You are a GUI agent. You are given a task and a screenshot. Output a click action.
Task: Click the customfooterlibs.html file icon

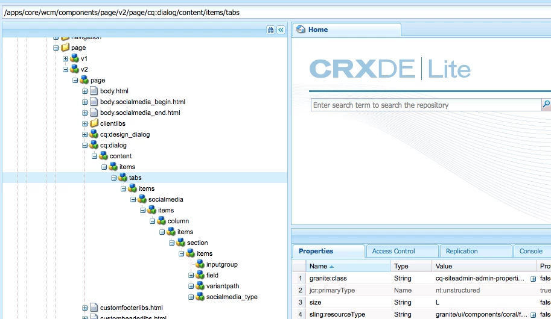[x=94, y=308]
